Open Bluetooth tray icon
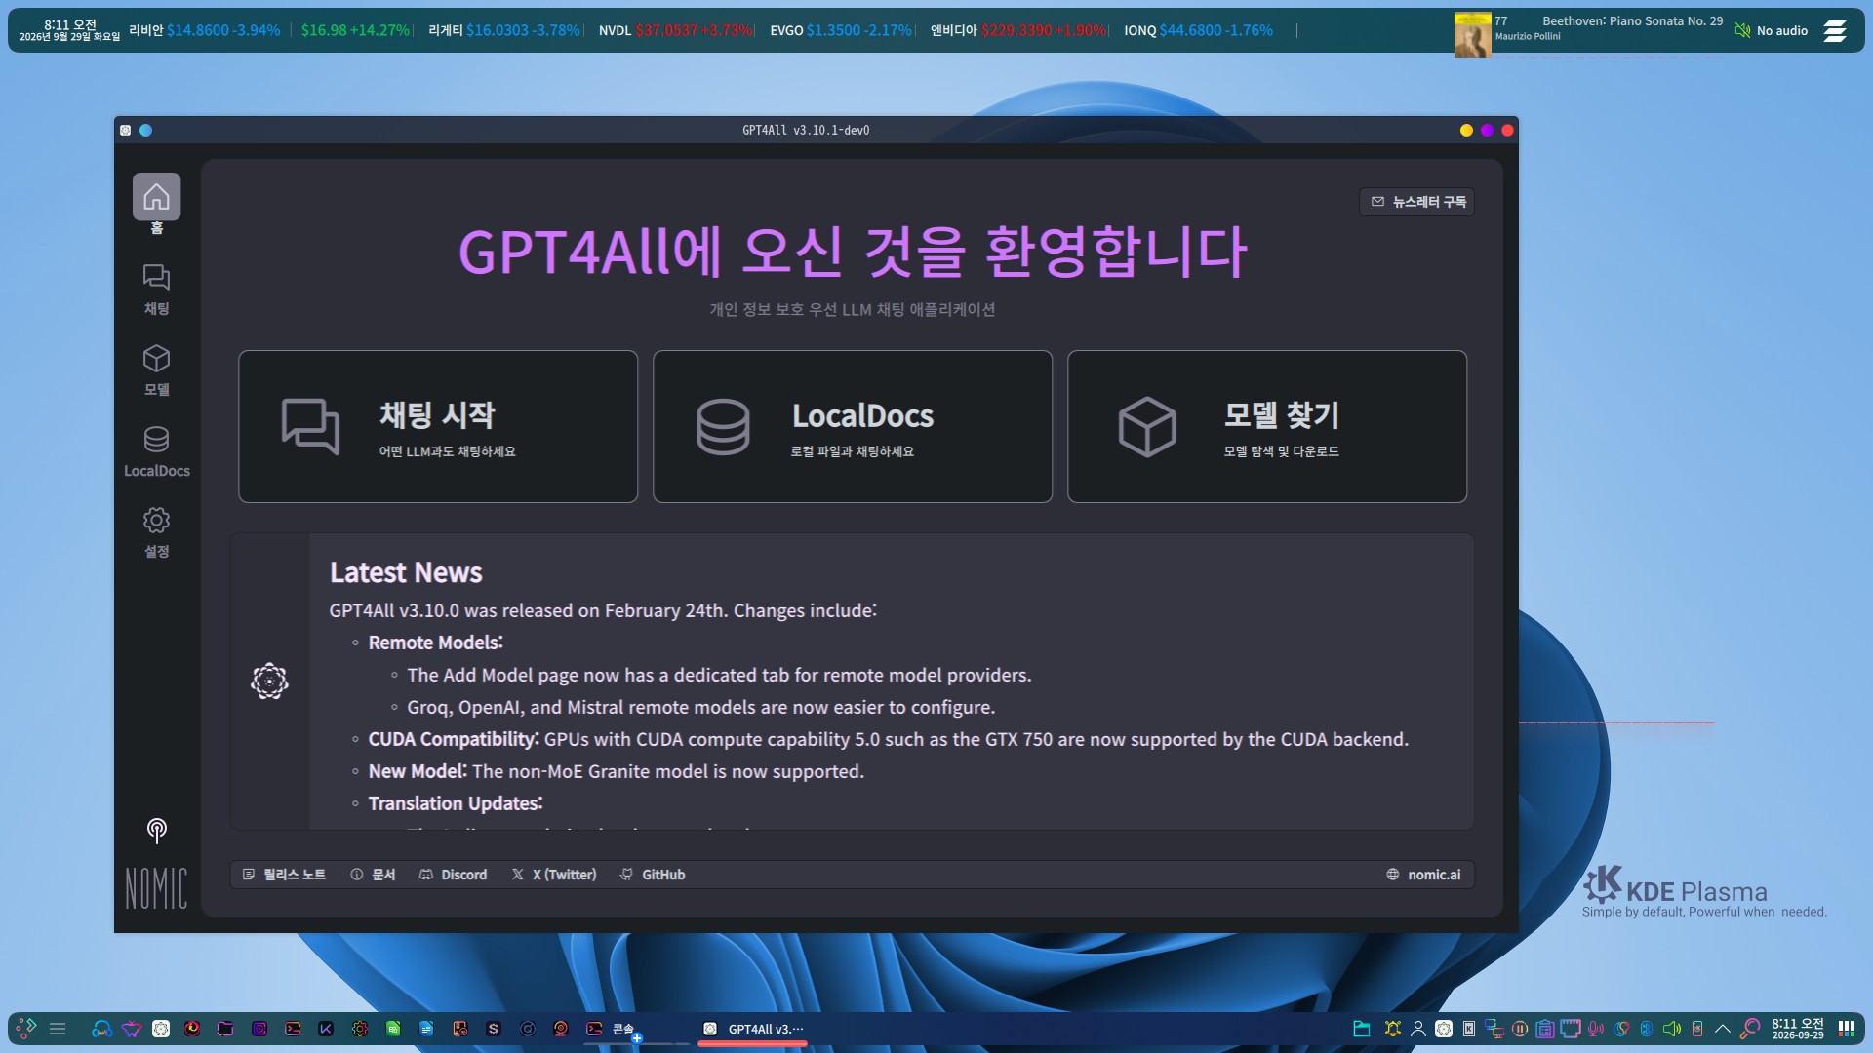 coord(1647,1029)
